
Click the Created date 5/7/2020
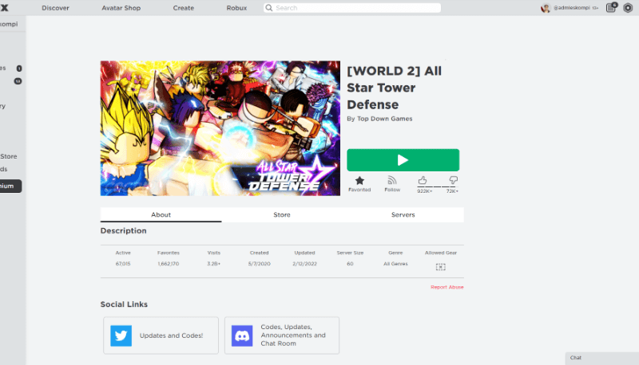coord(259,264)
